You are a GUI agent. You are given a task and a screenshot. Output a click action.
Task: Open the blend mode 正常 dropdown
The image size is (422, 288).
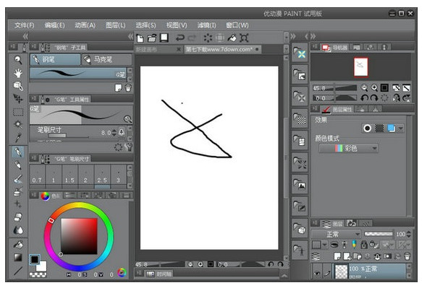coord(336,235)
